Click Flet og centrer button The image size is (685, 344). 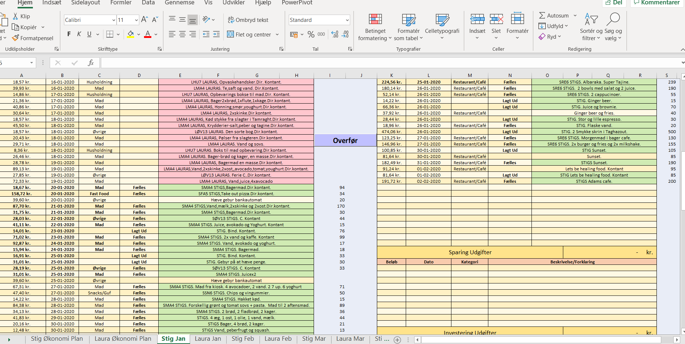(249, 34)
